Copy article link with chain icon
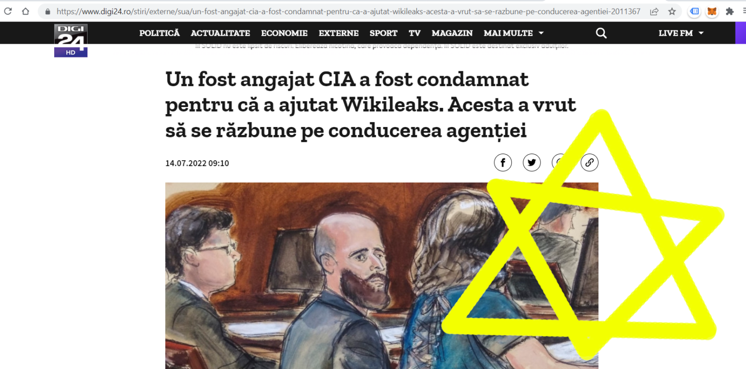Image resolution: width=746 pixels, height=369 pixels. click(x=589, y=163)
